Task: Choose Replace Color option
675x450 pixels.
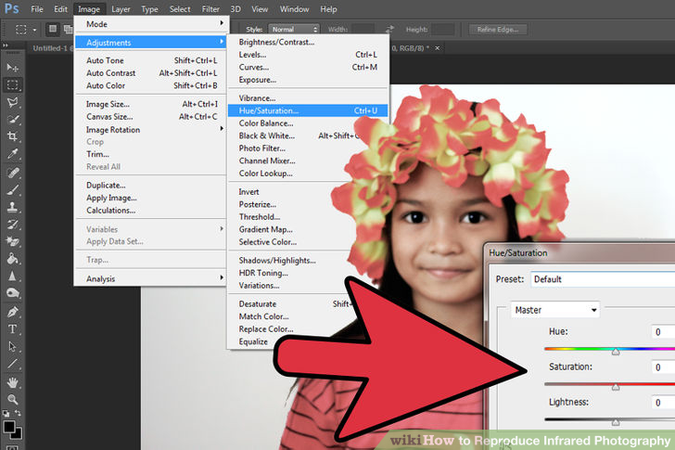Action: point(266,329)
